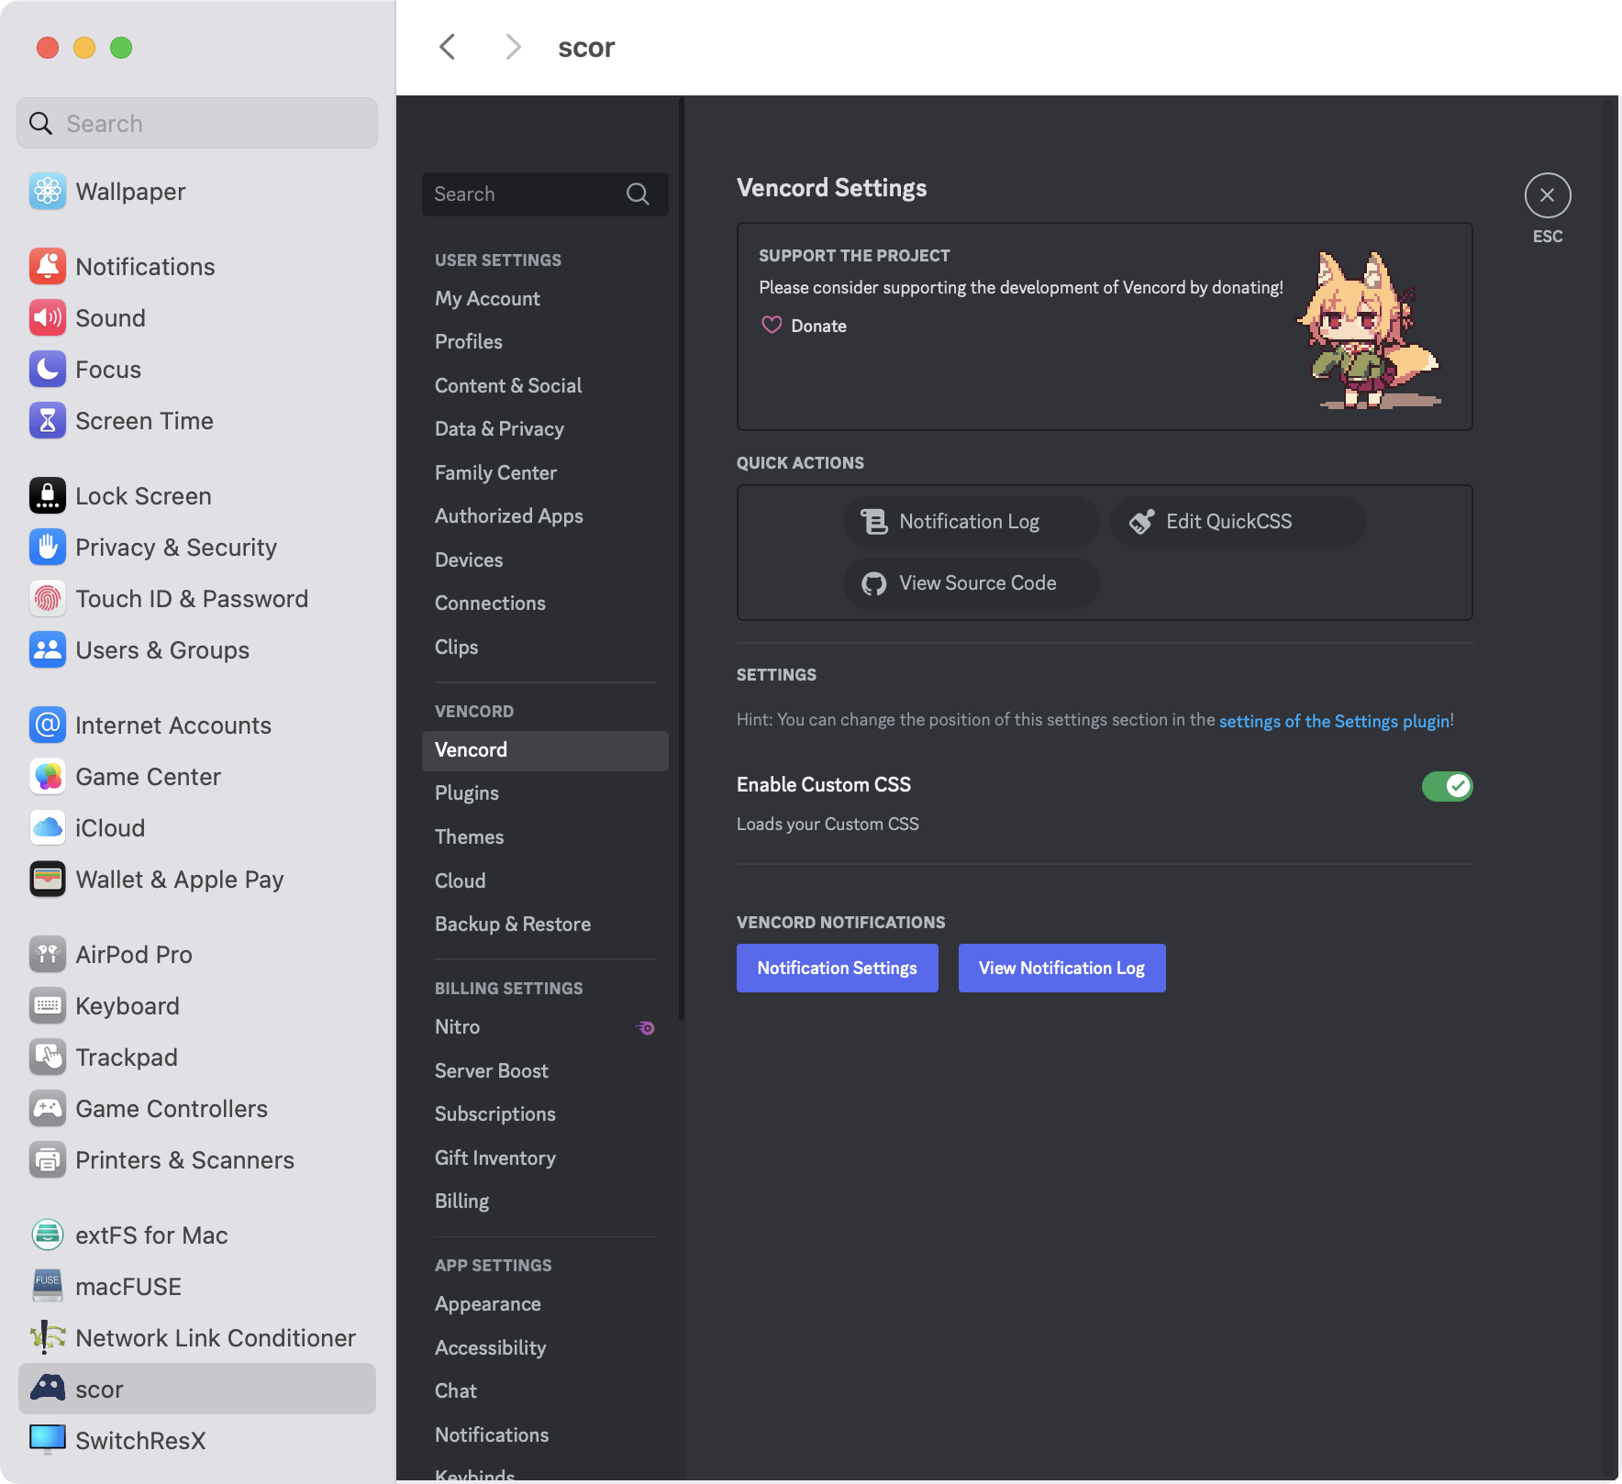This screenshot has height=1484, width=1622.
Task: Open Backup & Restore tab
Action: [x=545, y=925]
